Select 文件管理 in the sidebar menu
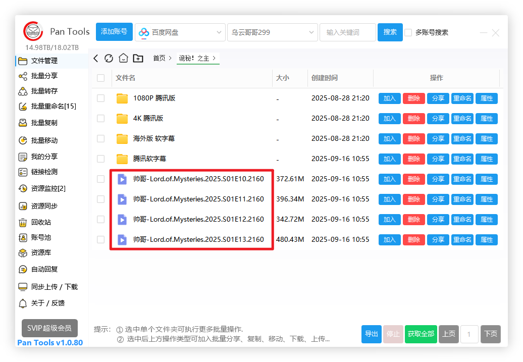The width and height of the screenshot is (523, 362). coord(44,61)
